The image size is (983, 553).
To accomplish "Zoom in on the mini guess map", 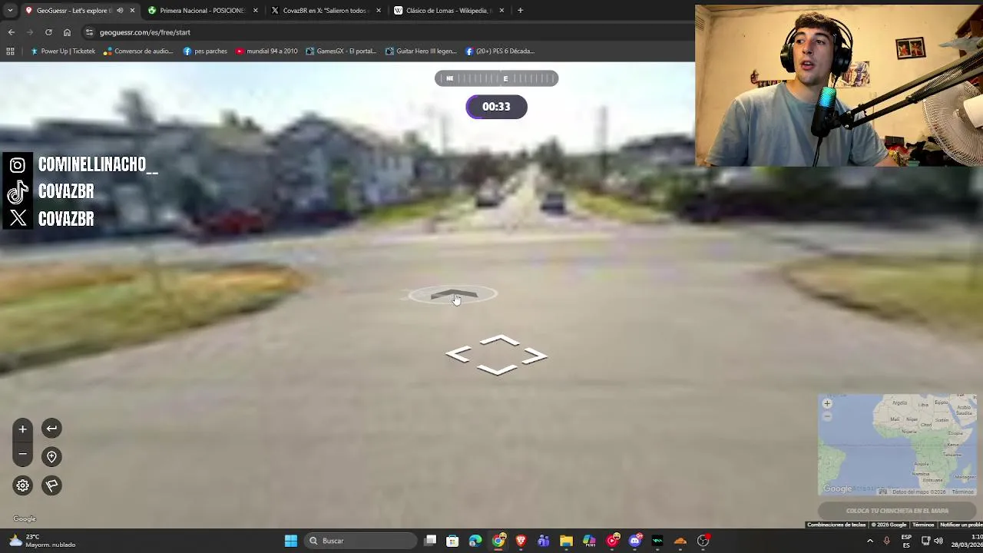I will click(827, 403).
